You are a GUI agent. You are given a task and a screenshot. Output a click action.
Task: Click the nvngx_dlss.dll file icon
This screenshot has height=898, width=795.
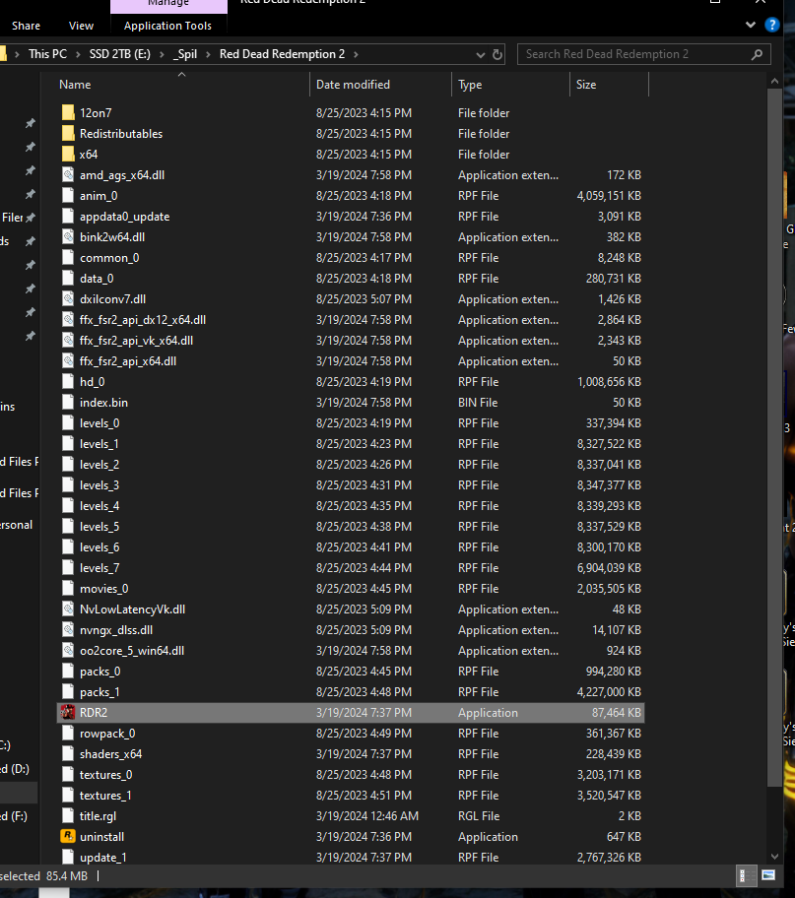[x=68, y=630]
